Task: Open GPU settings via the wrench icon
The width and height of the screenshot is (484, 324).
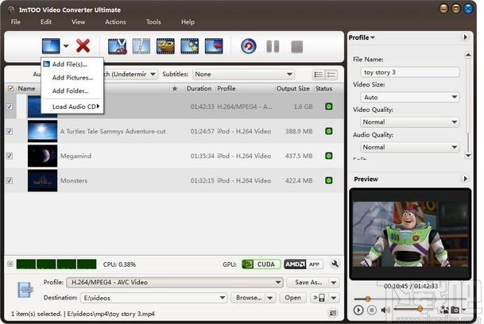Action: 335,264
